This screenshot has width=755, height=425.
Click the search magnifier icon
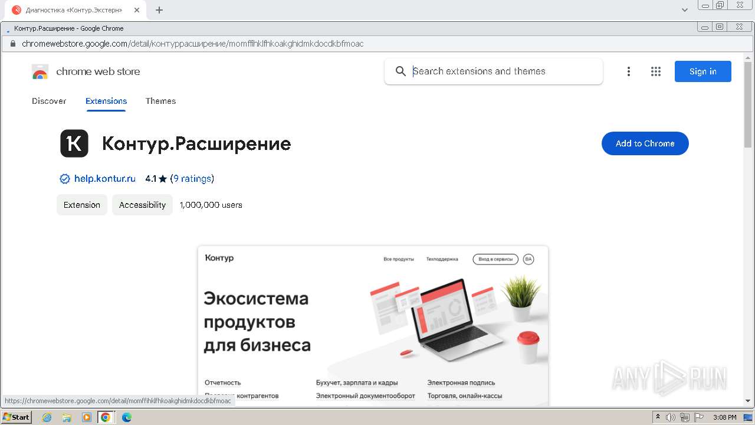tap(401, 71)
